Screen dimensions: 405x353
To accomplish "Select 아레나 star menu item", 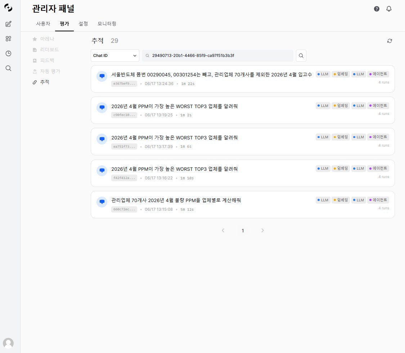I will pos(44,39).
